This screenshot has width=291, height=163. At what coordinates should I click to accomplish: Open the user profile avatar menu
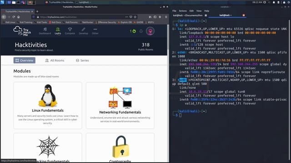150,31
